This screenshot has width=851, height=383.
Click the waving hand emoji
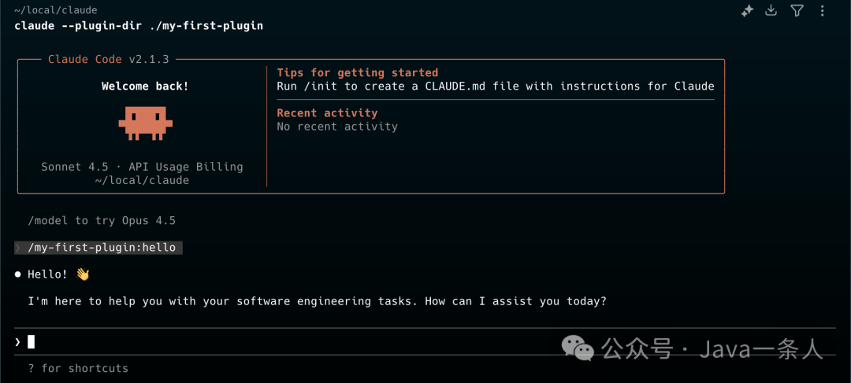(x=83, y=274)
